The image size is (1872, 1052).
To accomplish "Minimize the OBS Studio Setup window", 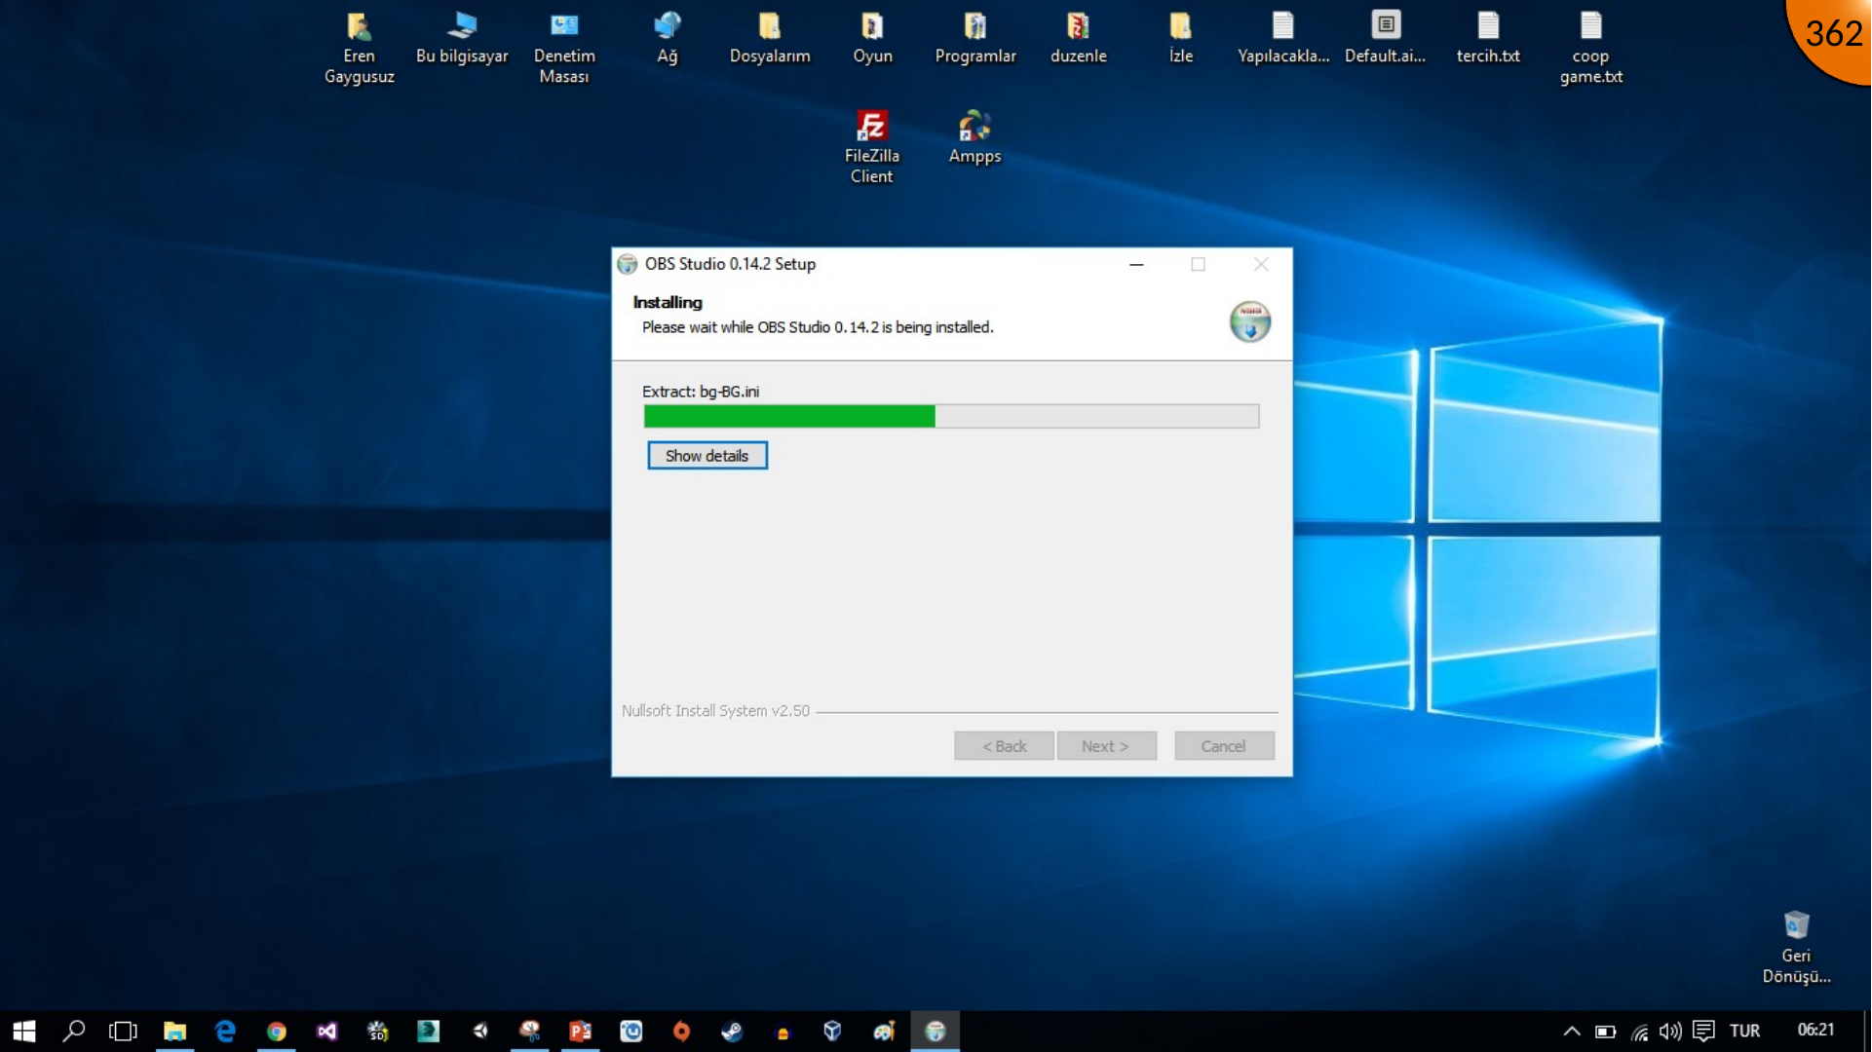I will click(1136, 264).
